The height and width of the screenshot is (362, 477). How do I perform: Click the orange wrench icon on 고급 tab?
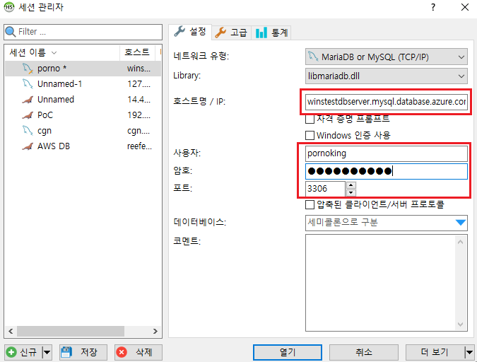click(x=220, y=33)
